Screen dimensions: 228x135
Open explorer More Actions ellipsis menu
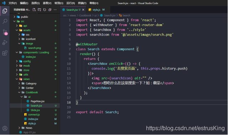[x=55, y=10]
